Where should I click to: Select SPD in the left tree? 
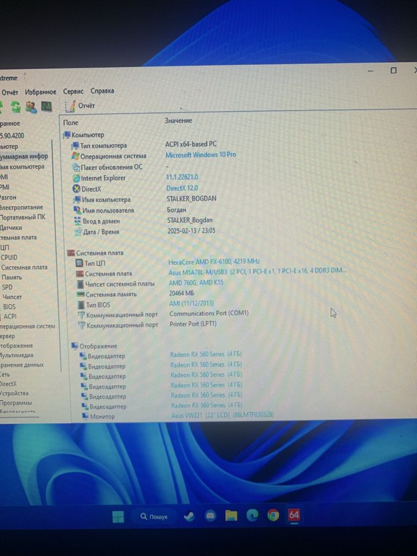pos(7,287)
